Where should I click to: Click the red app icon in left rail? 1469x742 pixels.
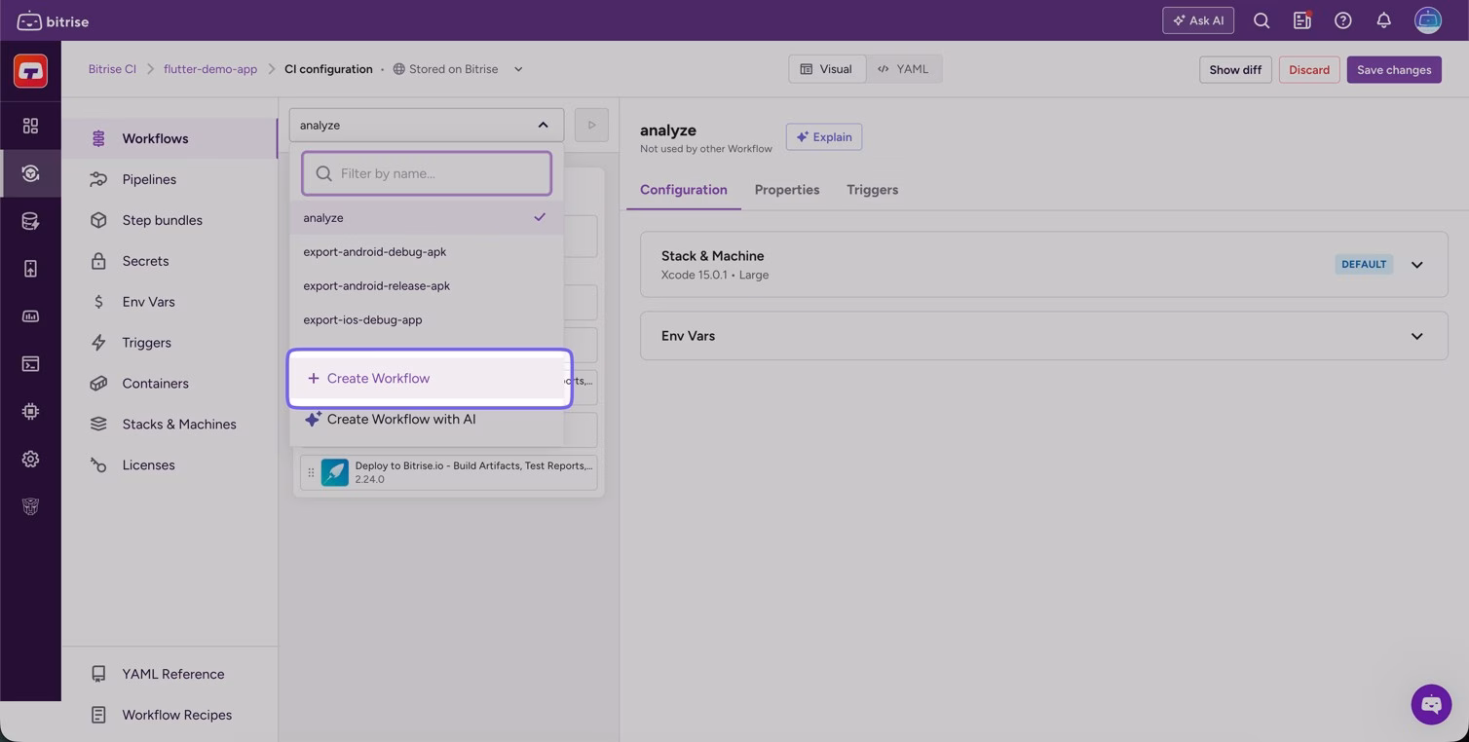coord(30,71)
